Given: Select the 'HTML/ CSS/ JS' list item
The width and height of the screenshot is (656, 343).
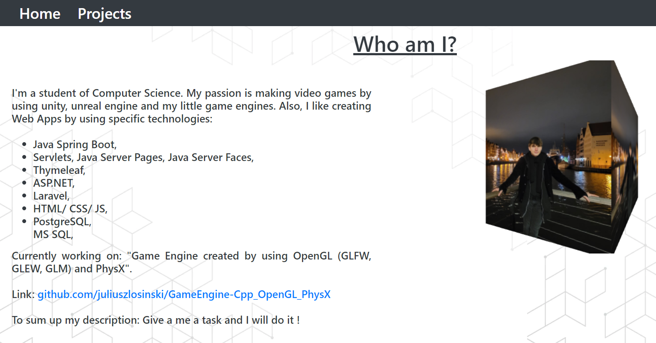Looking at the screenshot, I should [x=70, y=209].
